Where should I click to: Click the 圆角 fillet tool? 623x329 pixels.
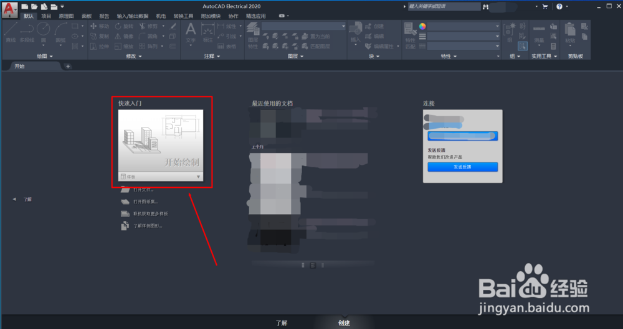(x=149, y=36)
